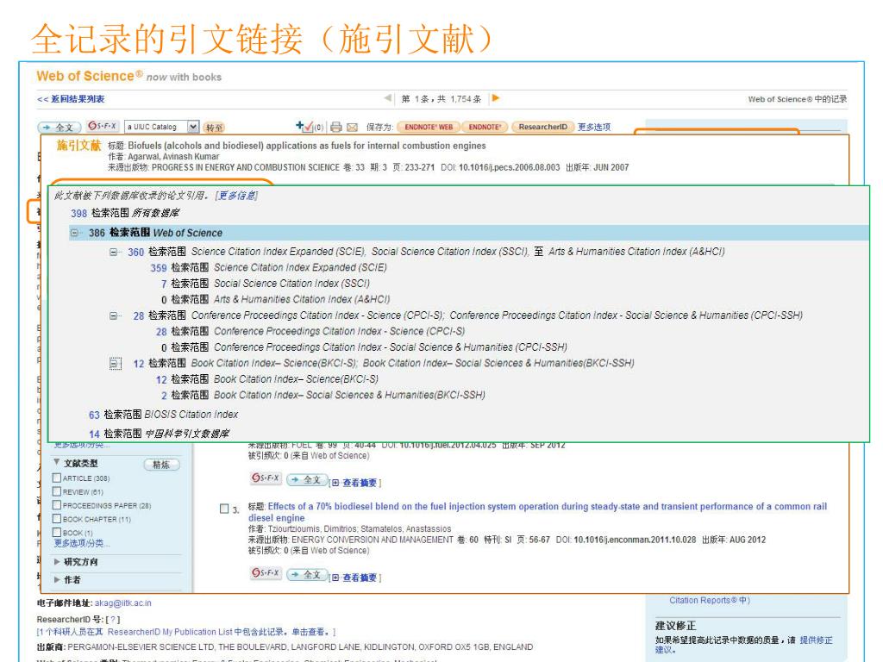This screenshot has height=662, width=883.
Task: Expand the 研究方向 filter section
Action: (x=57, y=561)
